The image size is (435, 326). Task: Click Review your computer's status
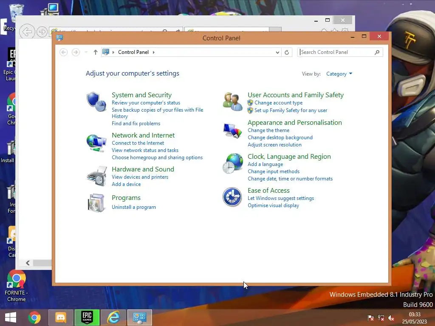click(x=146, y=103)
